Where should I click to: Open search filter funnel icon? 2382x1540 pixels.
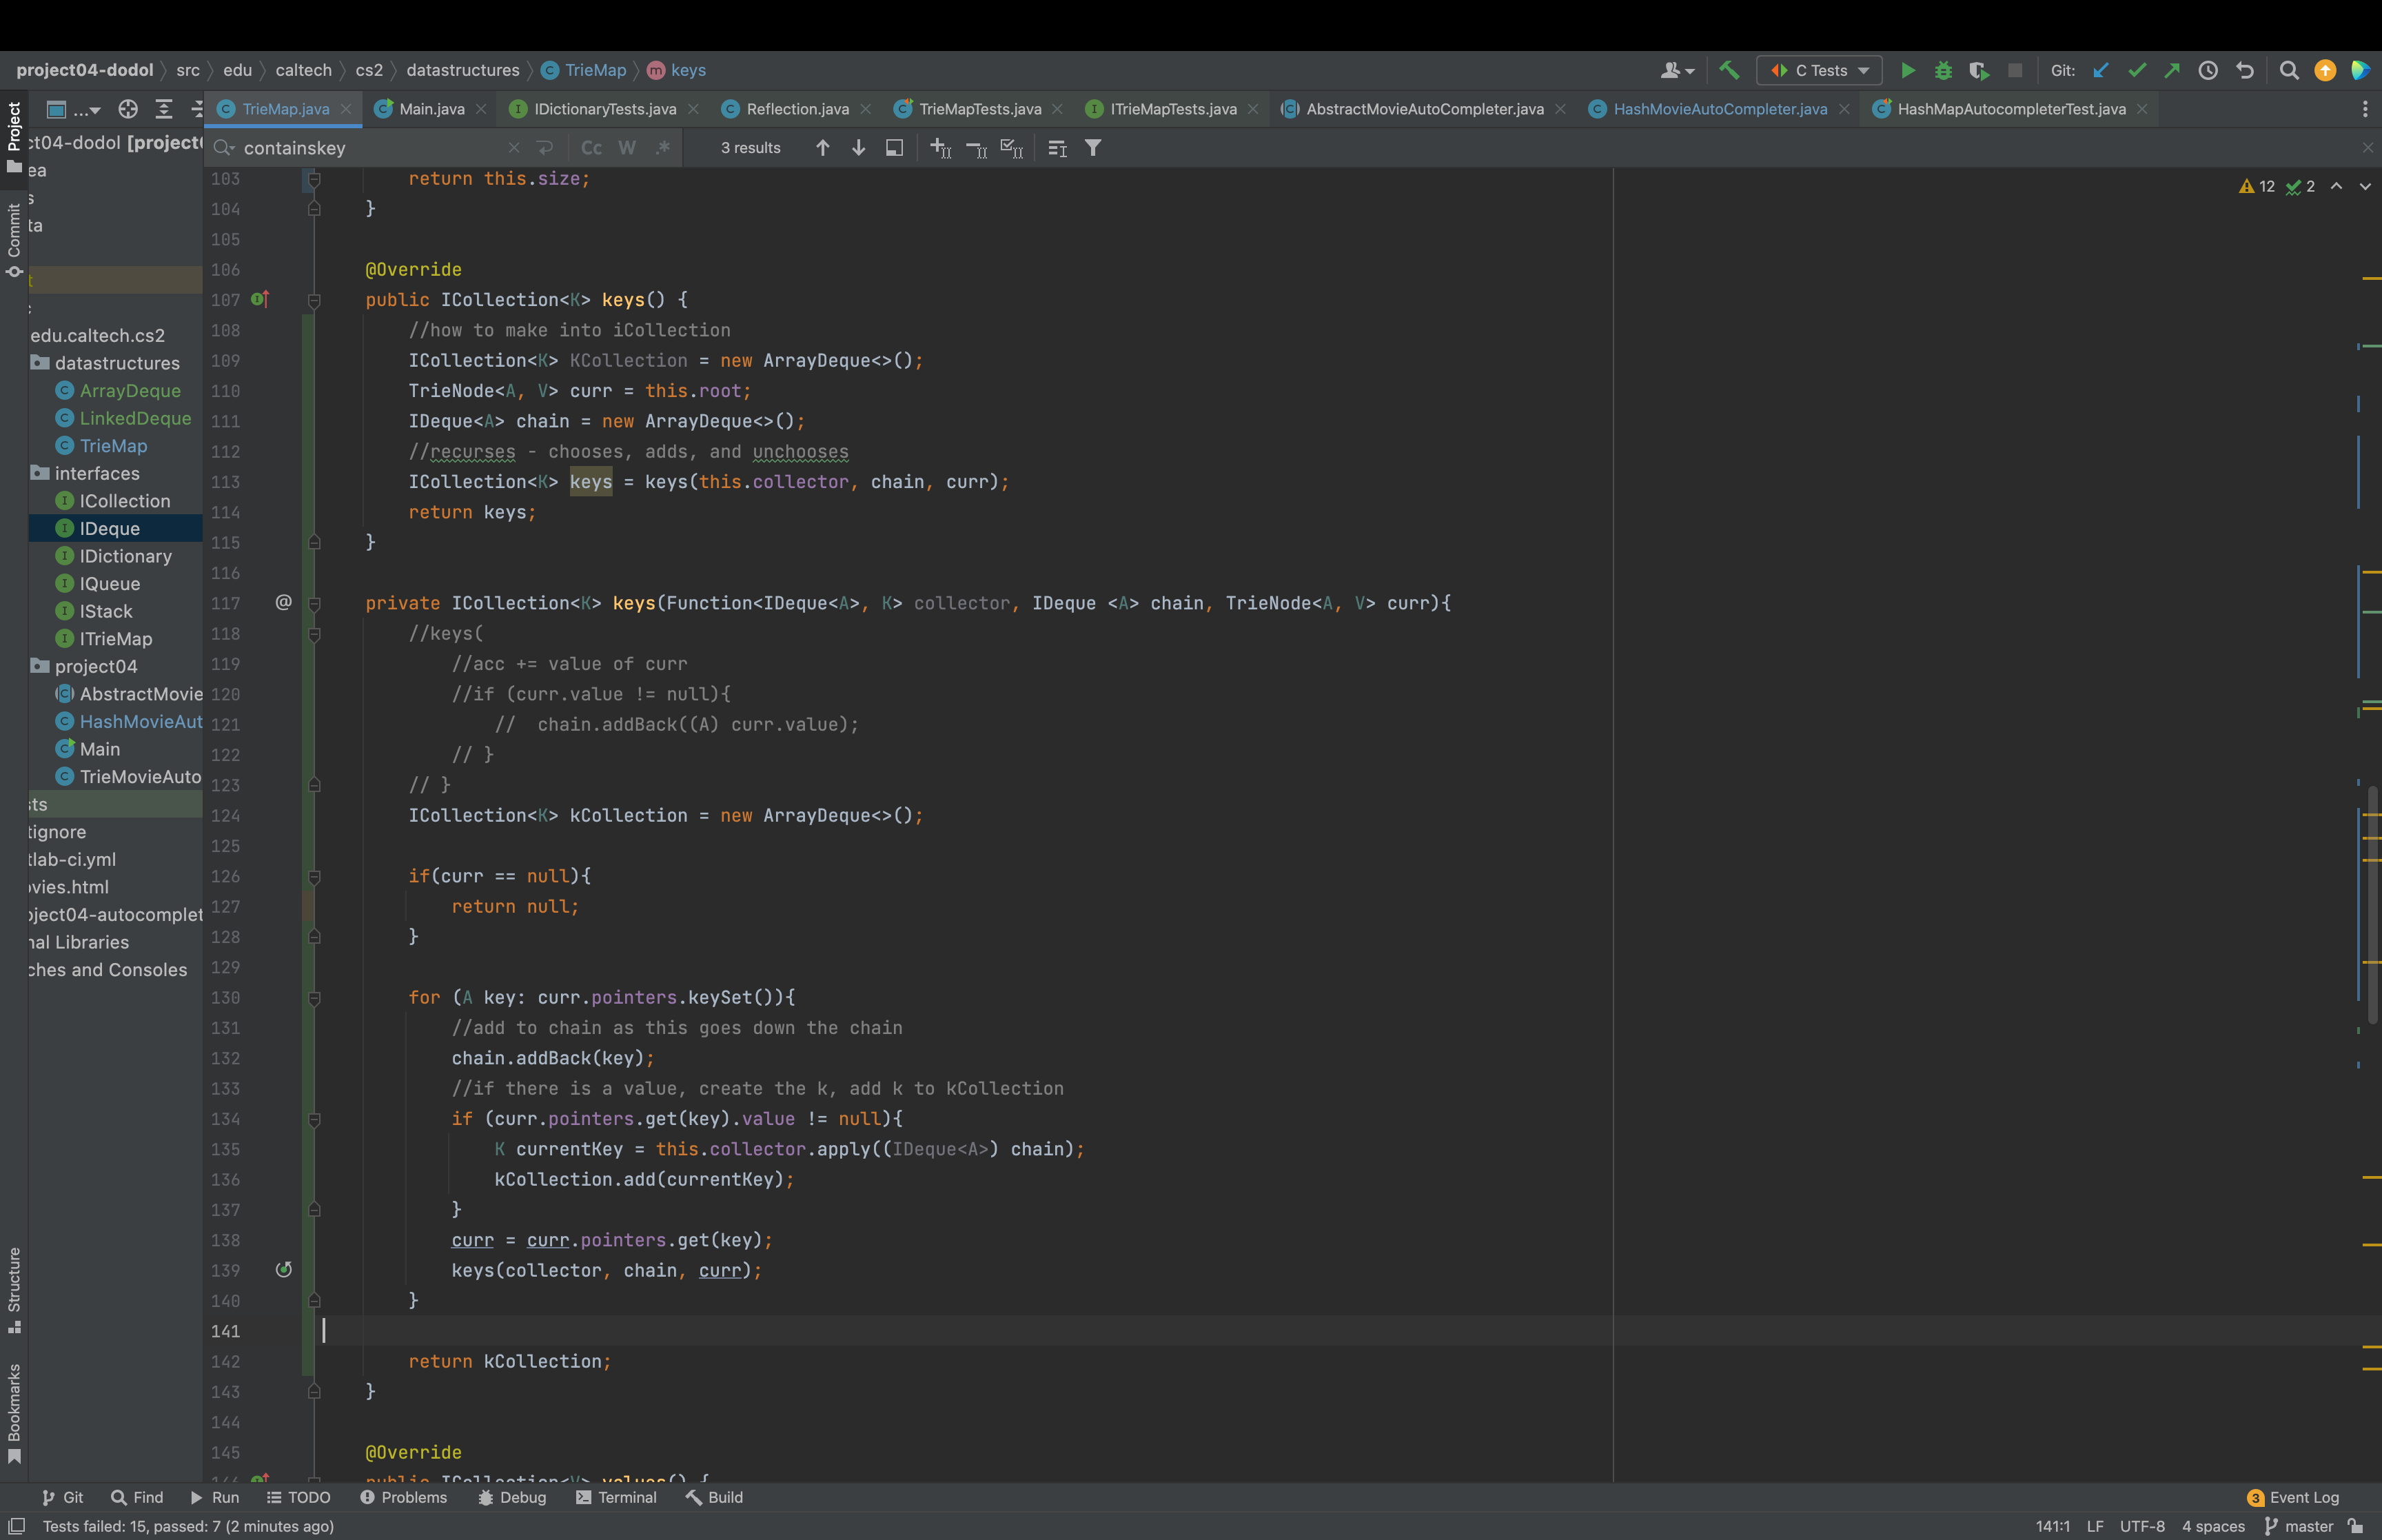(x=1094, y=148)
